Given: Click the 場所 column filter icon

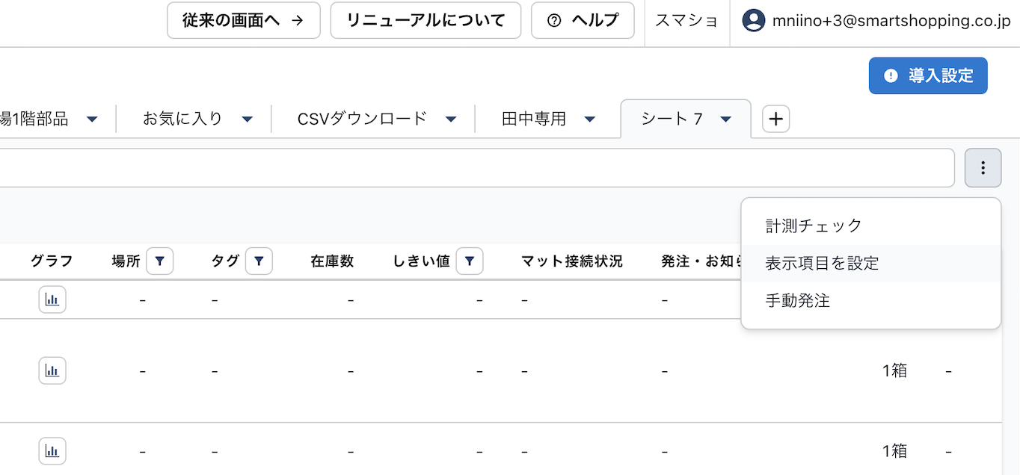Looking at the screenshot, I should tap(160, 261).
